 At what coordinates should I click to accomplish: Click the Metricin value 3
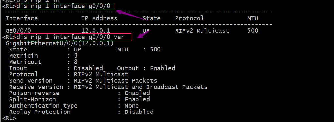(76, 56)
